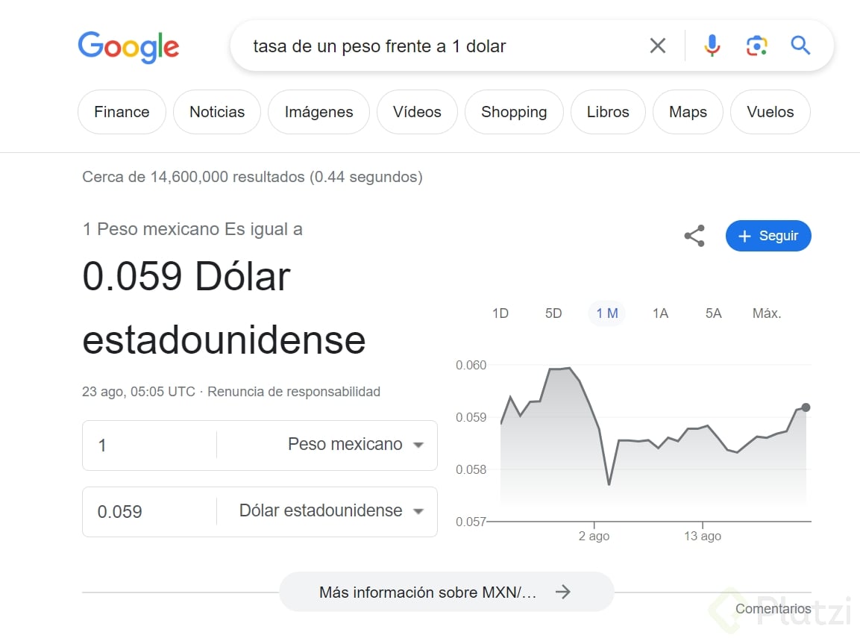Image resolution: width=860 pixels, height=641 pixels.
Task: Click the Seguir follow button
Action: [768, 236]
